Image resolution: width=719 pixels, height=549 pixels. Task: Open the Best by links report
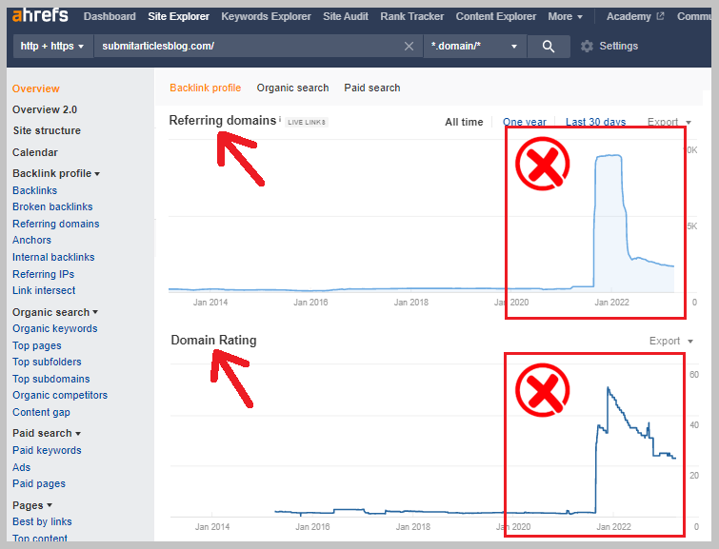42,521
